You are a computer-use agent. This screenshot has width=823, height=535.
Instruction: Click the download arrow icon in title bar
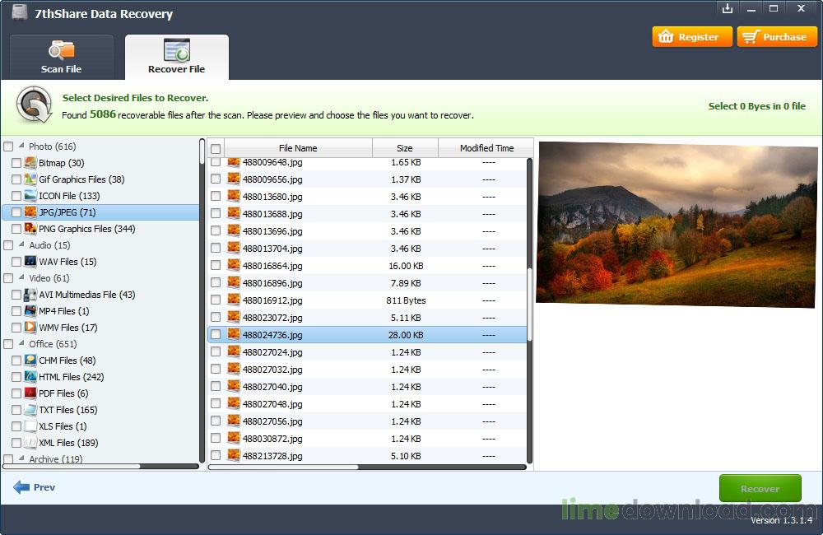pos(727,9)
